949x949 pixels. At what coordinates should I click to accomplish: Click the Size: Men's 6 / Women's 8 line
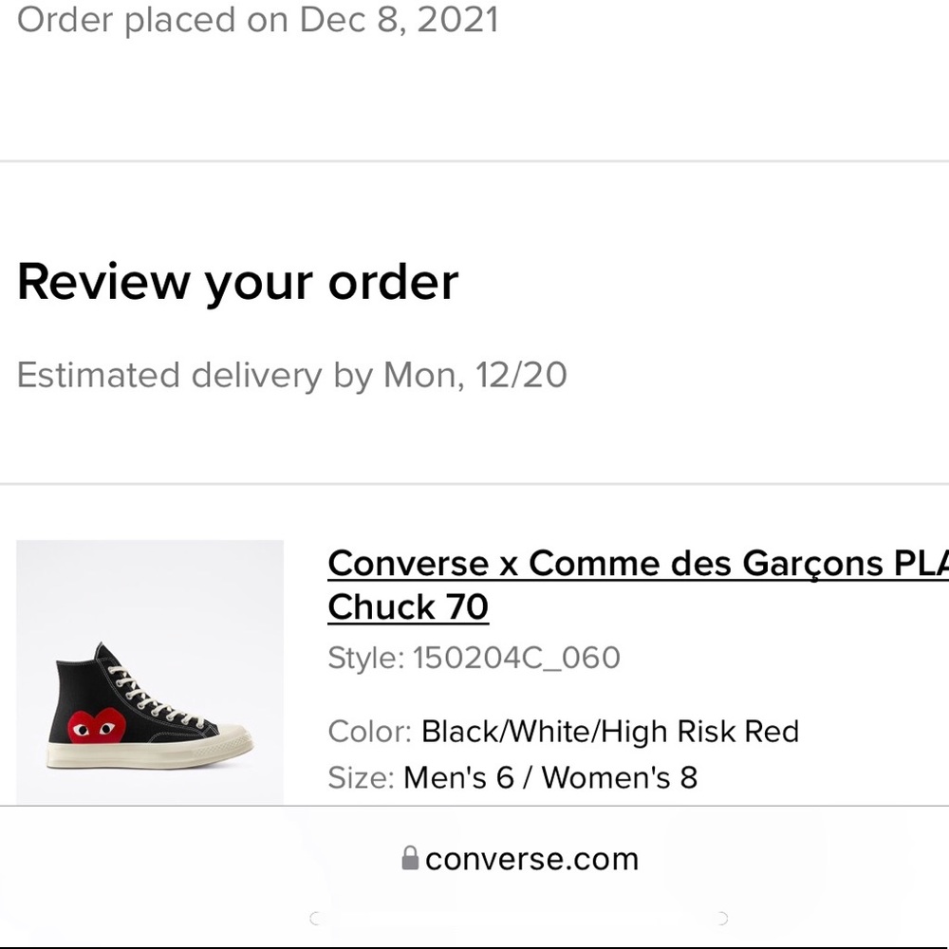pyautogui.click(x=512, y=777)
